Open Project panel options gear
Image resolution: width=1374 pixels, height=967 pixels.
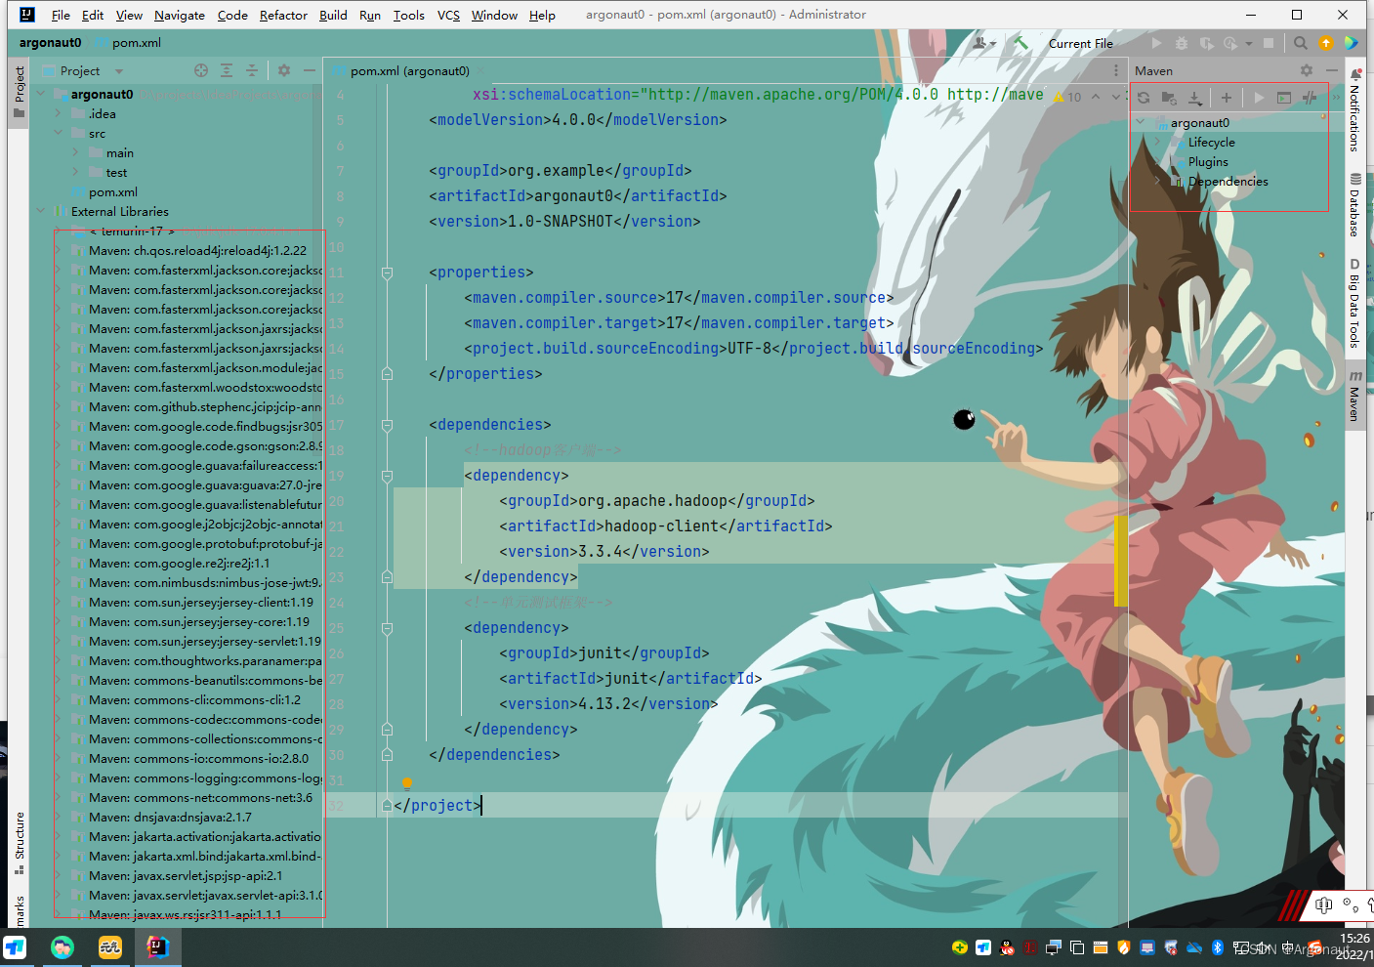[x=284, y=70]
